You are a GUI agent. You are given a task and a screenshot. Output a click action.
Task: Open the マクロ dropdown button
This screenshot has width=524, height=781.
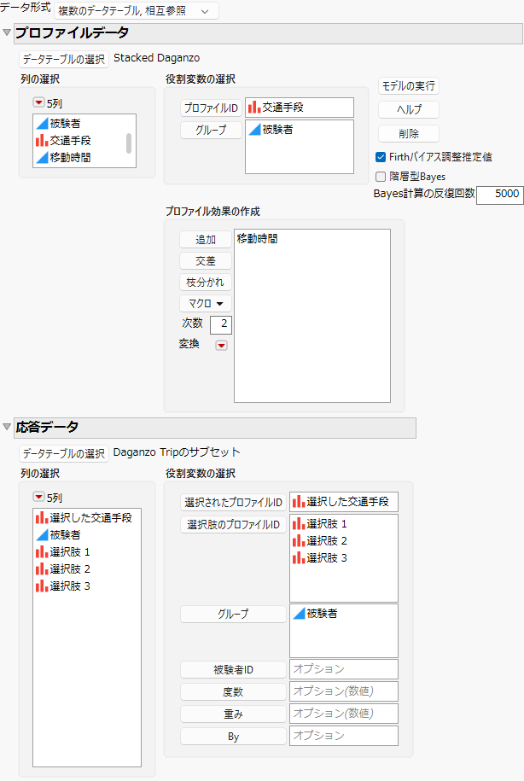(x=205, y=303)
